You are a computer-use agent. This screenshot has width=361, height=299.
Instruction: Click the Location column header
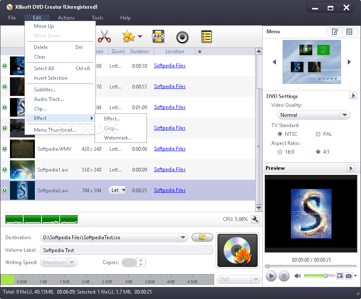tap(175, 51)
